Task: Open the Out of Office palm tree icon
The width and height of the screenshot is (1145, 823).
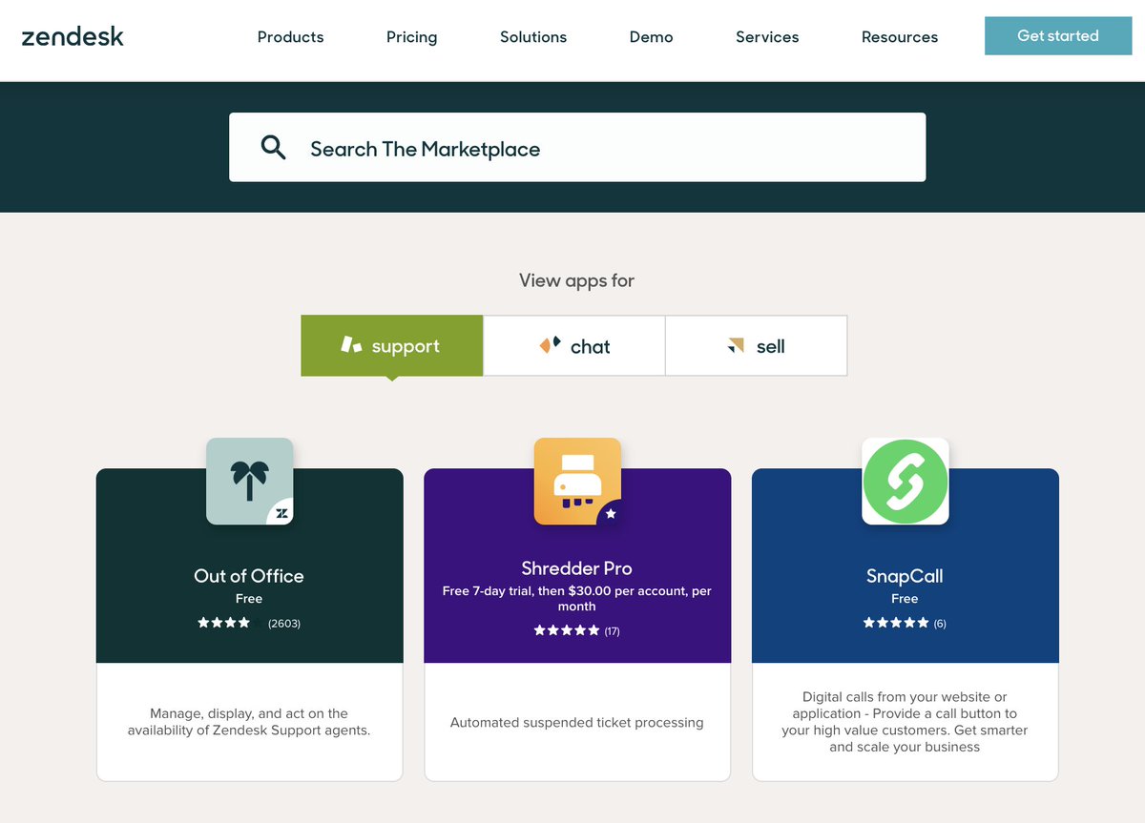Action: (x=250, y=481)
